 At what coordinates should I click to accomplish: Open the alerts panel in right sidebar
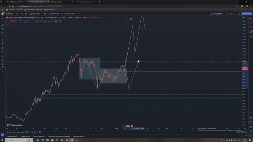pos(251,23)
